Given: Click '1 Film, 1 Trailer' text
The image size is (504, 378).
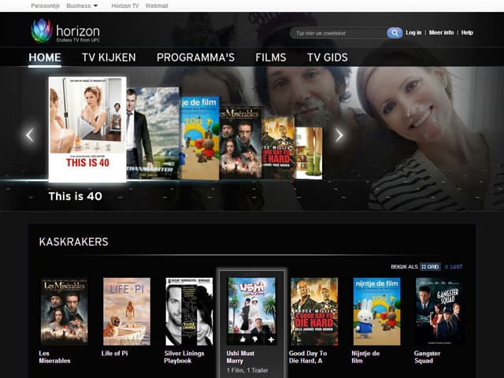Looking at the screenshot, I should (247, 370).
